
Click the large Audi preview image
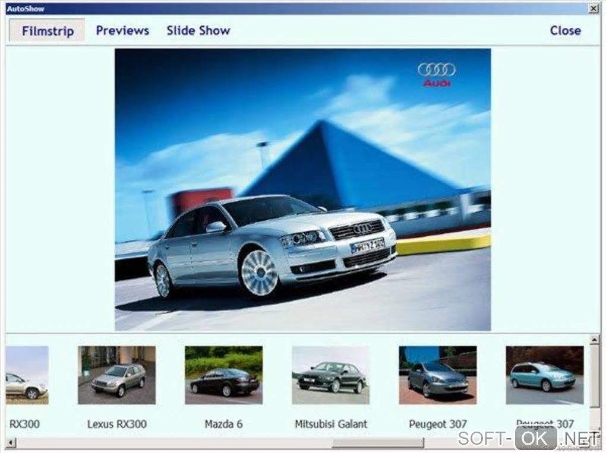(x=302, y=189)
